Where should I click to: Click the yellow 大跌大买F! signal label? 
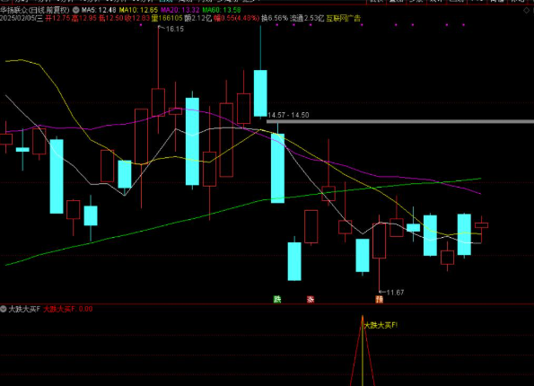(x=381, y=325)
